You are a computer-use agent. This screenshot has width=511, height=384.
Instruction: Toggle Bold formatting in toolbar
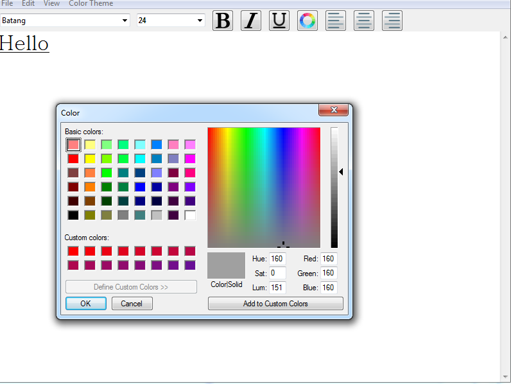click(x=222, y=21)
